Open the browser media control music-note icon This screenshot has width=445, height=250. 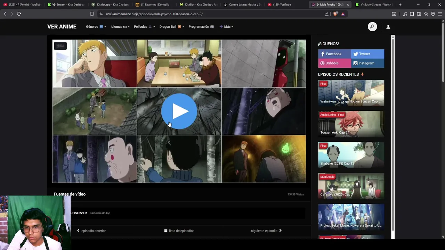pyautogui.click(x=405, y=14)
